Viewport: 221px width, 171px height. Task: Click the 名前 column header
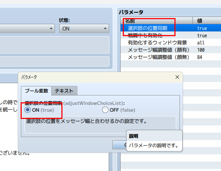click(130, 21)
